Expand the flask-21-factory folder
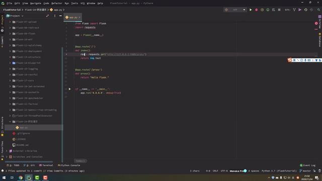Image resolution: width=322 pixels, height=181 pixels. point(10,104)
